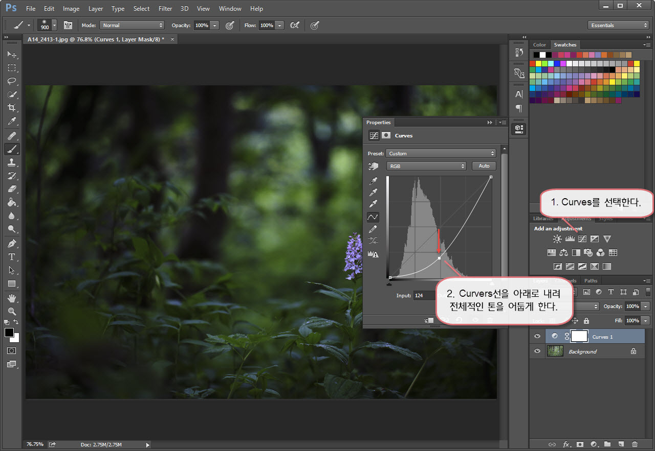Viewport: 655px width, 451px height.
Task: Create a new layer from Layers panel footer
Action: coord(621,444)
